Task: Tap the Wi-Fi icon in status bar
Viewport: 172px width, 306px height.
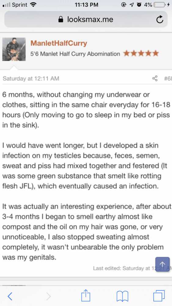Action: tap(34, 5)
